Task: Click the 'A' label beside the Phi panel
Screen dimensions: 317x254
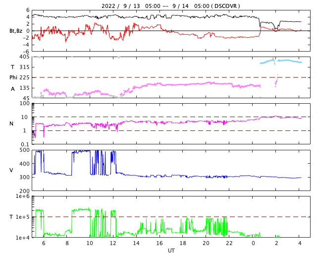Action: [13, 89]
